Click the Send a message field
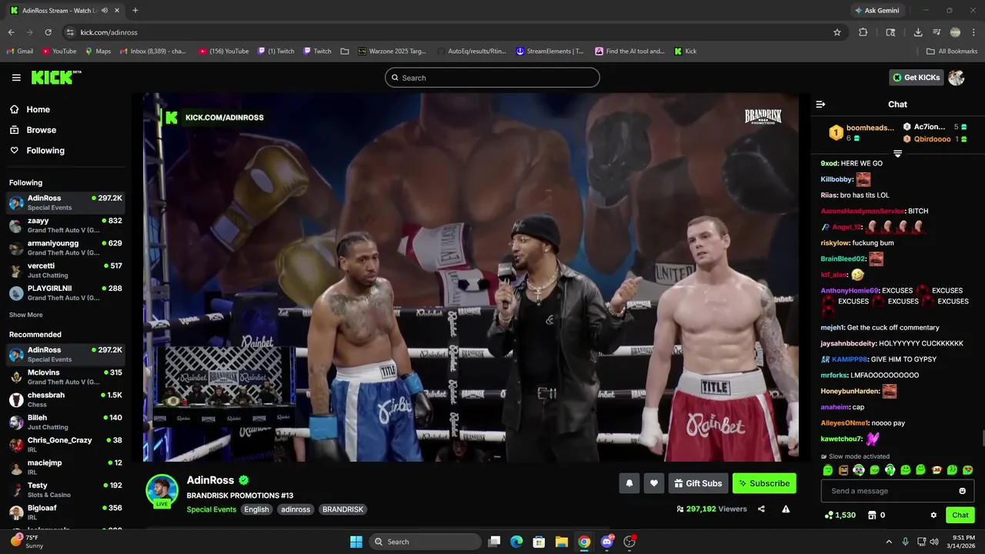 pyautogui.click(x=897, y=491)
